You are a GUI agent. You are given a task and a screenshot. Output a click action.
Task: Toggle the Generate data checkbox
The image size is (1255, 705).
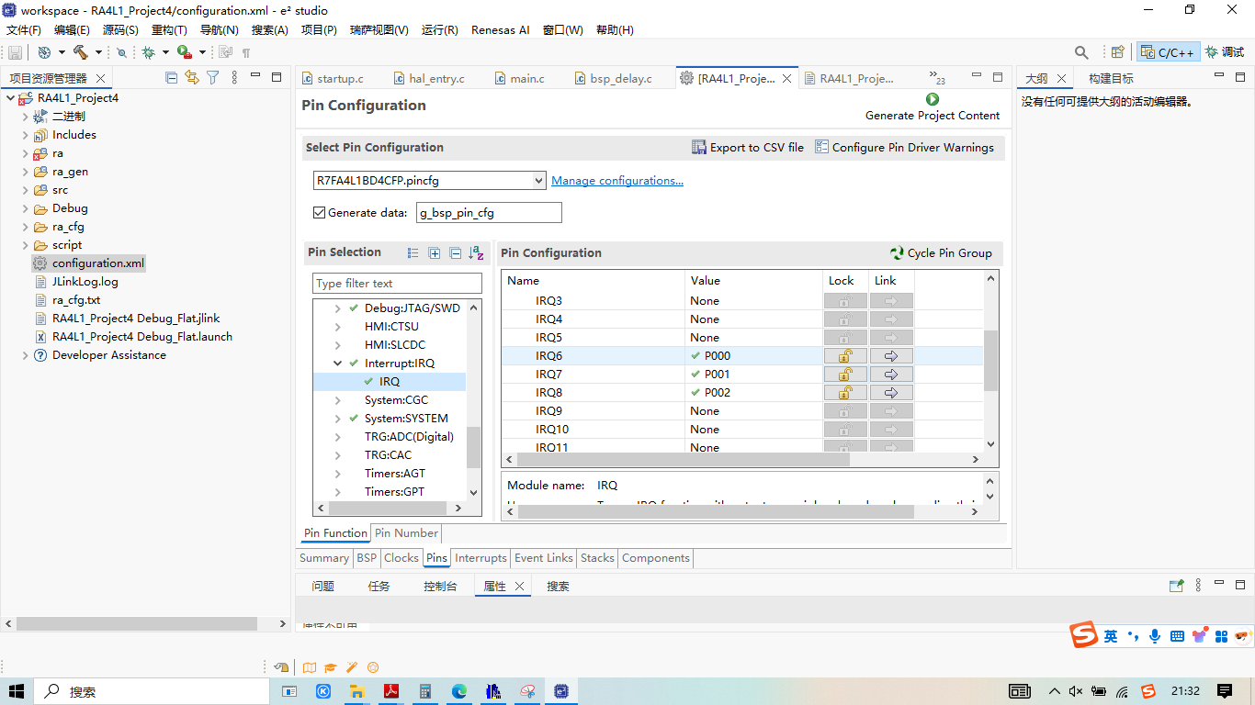(x=319, y=213)
